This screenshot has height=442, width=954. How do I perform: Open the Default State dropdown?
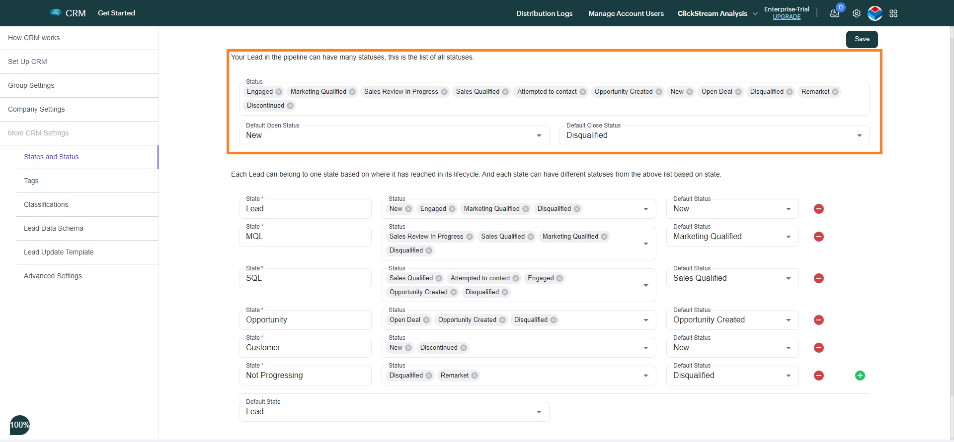pyautogui.click(x=394, y=412)
